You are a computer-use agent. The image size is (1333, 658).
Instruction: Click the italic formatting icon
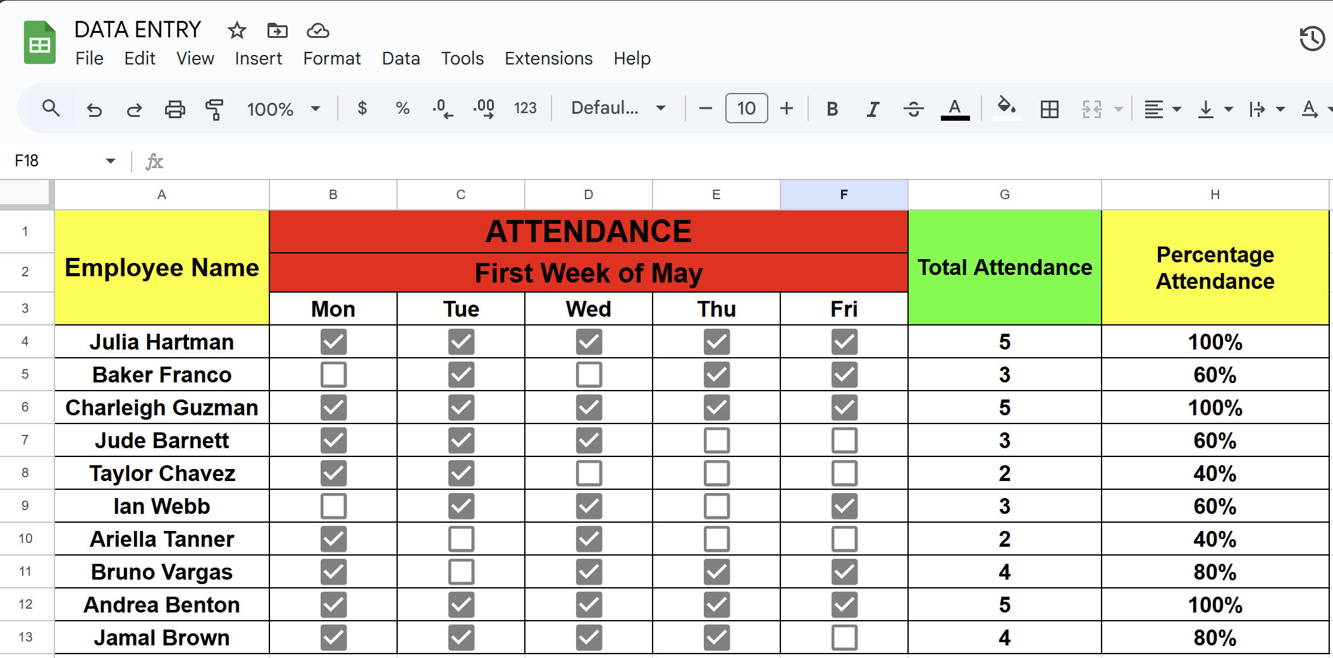pos(873,109)
